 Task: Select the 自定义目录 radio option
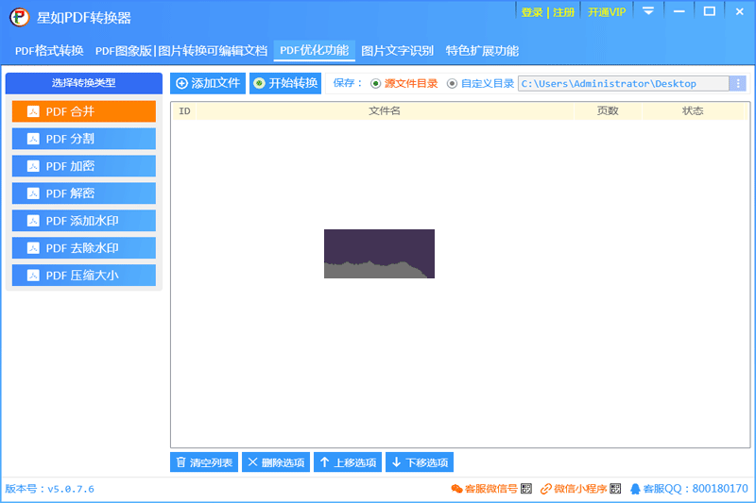(x=452, y=83)
